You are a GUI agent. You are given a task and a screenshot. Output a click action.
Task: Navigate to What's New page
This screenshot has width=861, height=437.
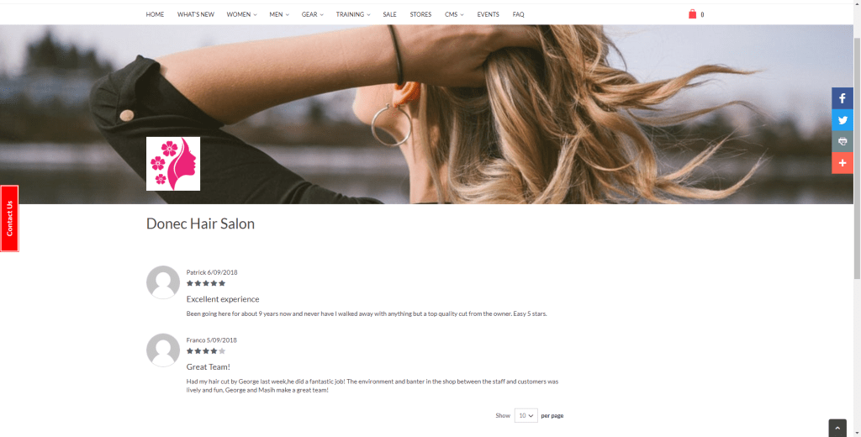point(195,14)
